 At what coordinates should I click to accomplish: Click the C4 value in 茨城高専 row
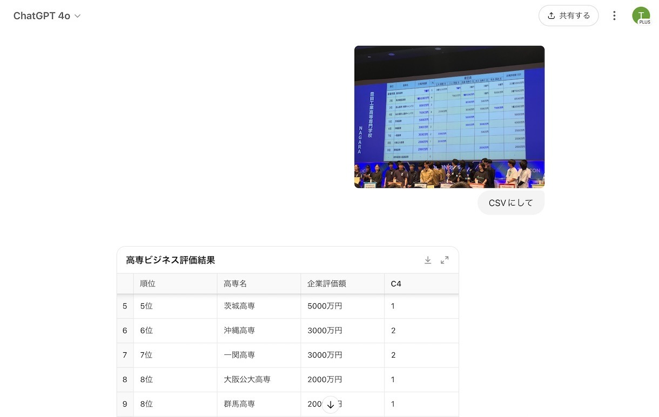coord(421,306)
